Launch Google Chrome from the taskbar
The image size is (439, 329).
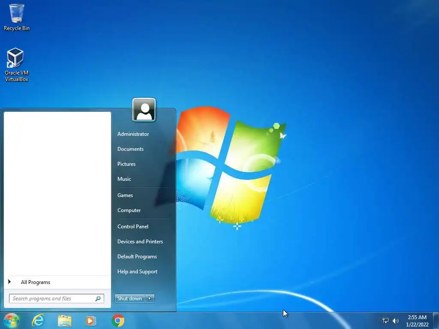pyautogui.click(x=118, y=320)
